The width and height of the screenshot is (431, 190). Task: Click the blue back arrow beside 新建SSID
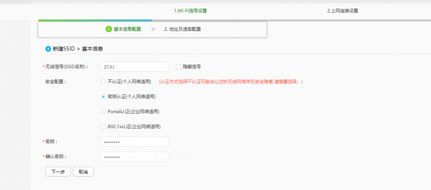[48, 49]
